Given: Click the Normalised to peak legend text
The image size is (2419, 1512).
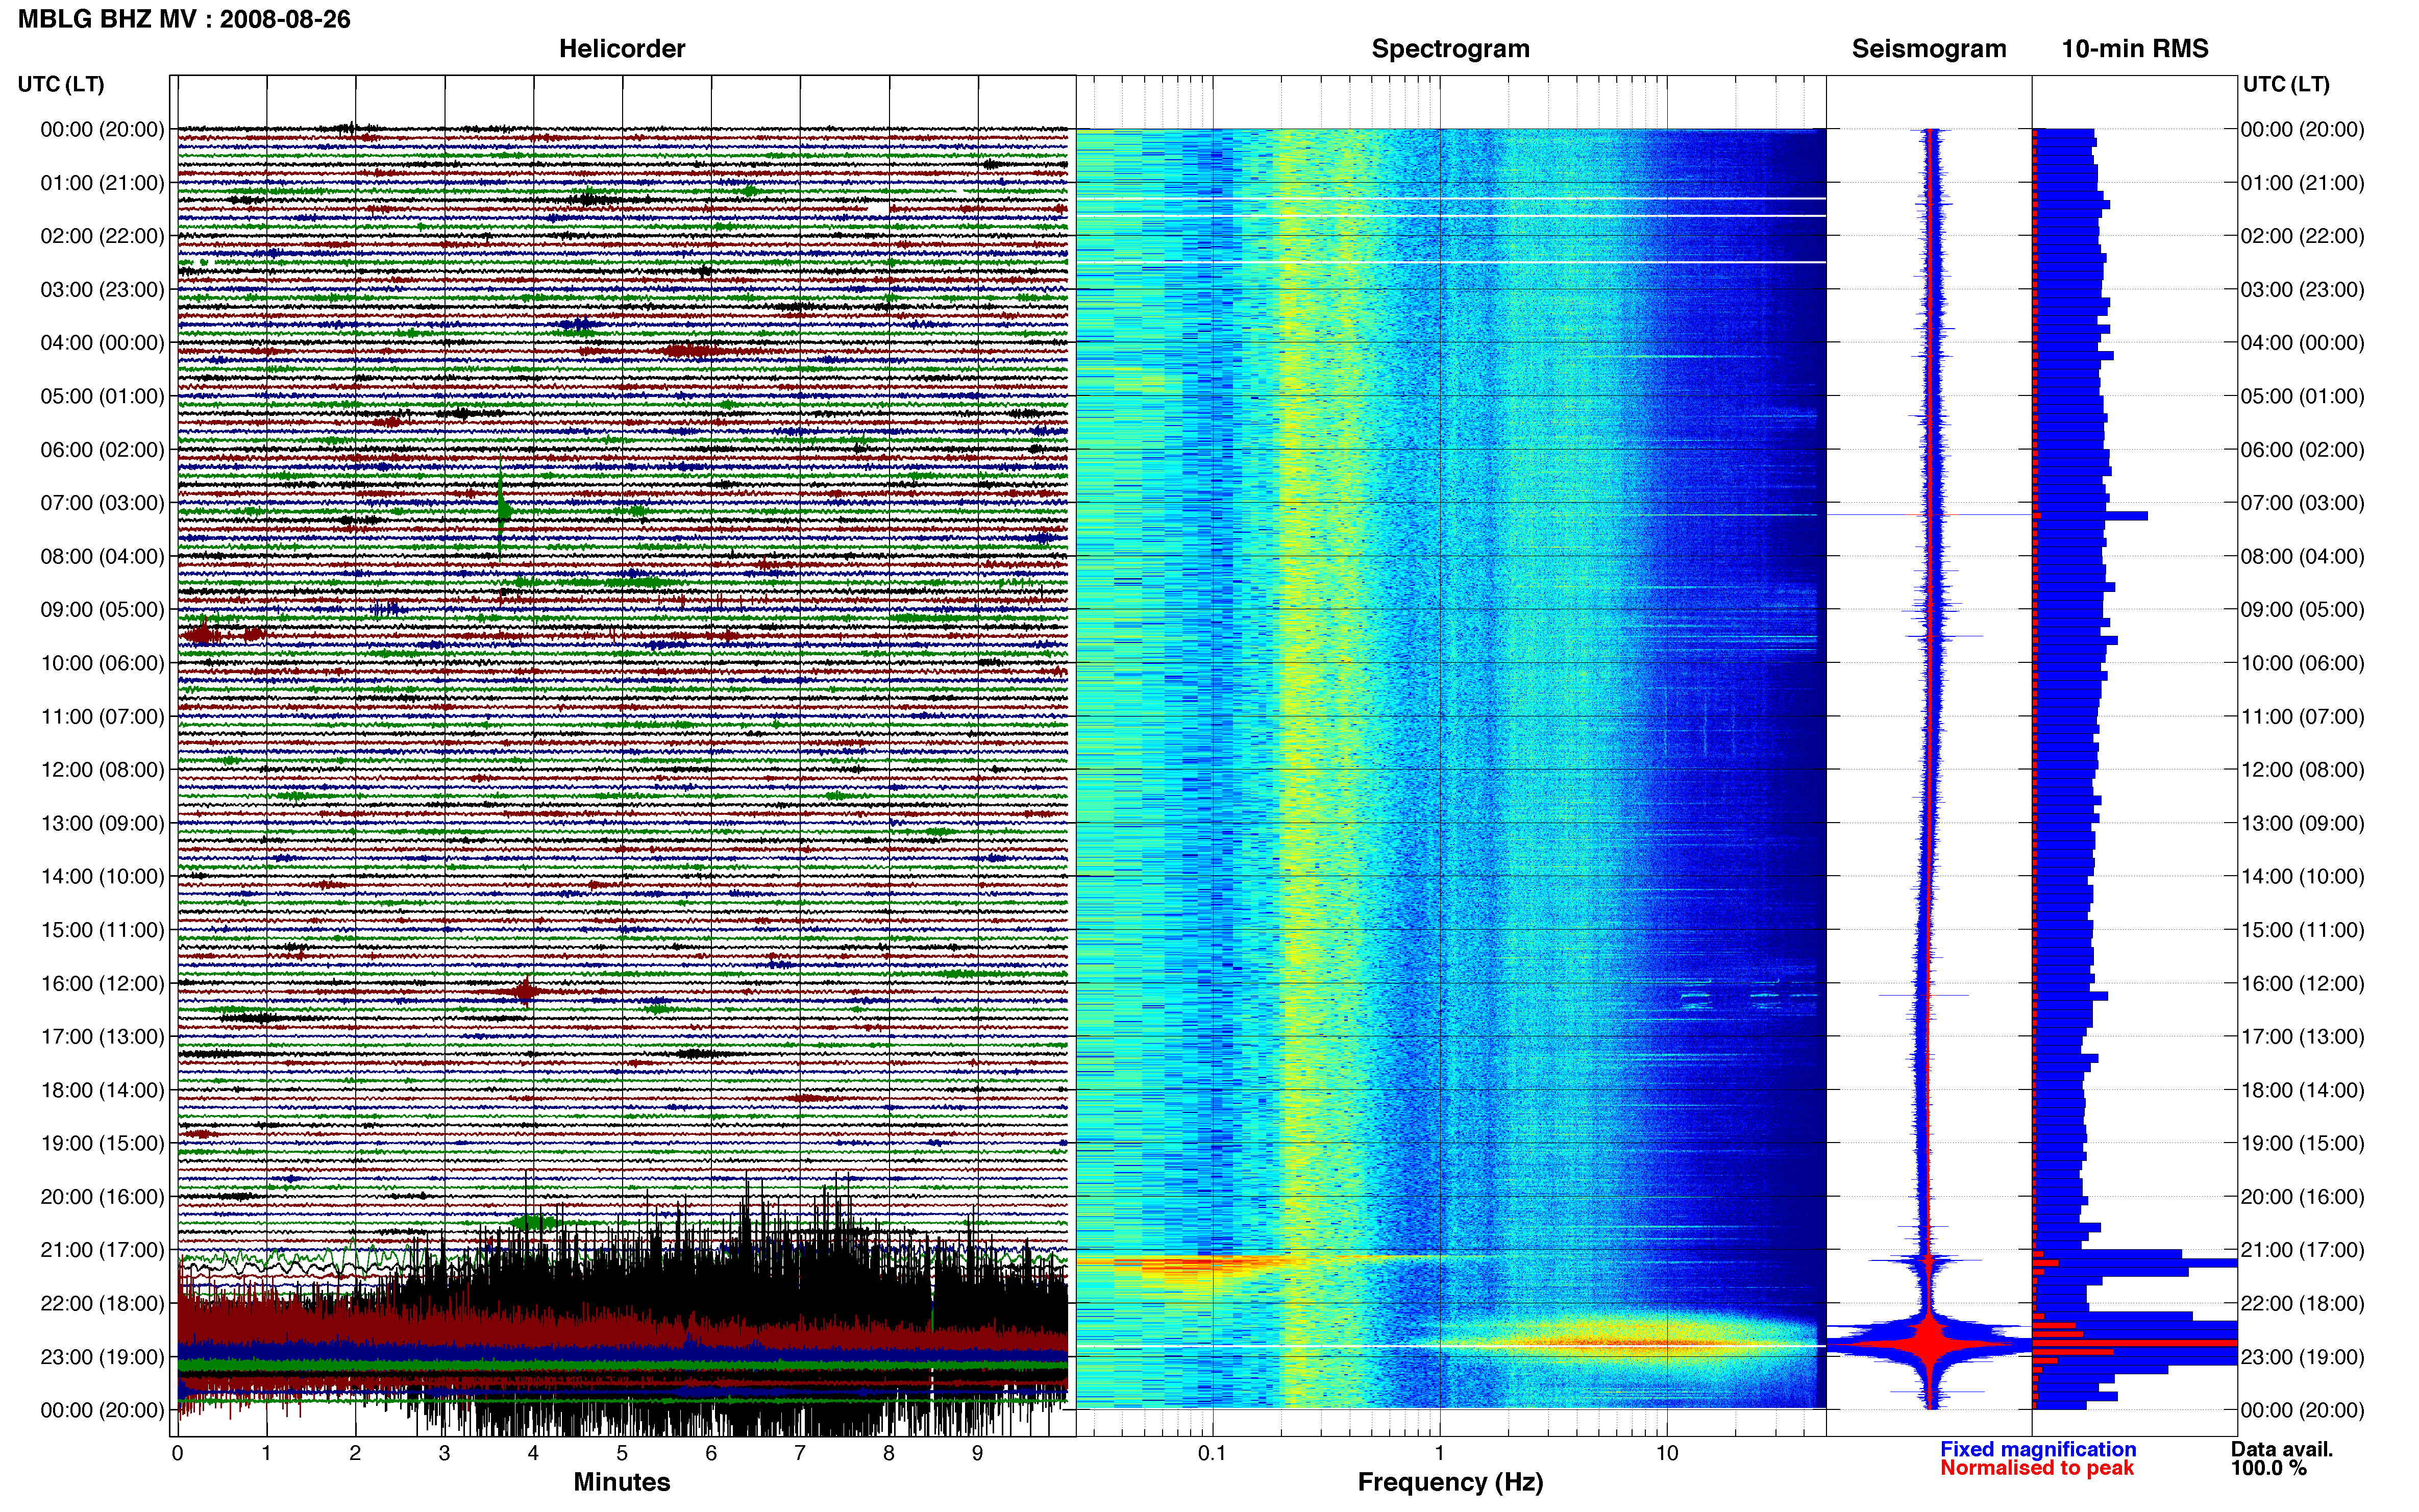Looking at the screenshot, I should pyautogui.click(x=2036, y=1468).
